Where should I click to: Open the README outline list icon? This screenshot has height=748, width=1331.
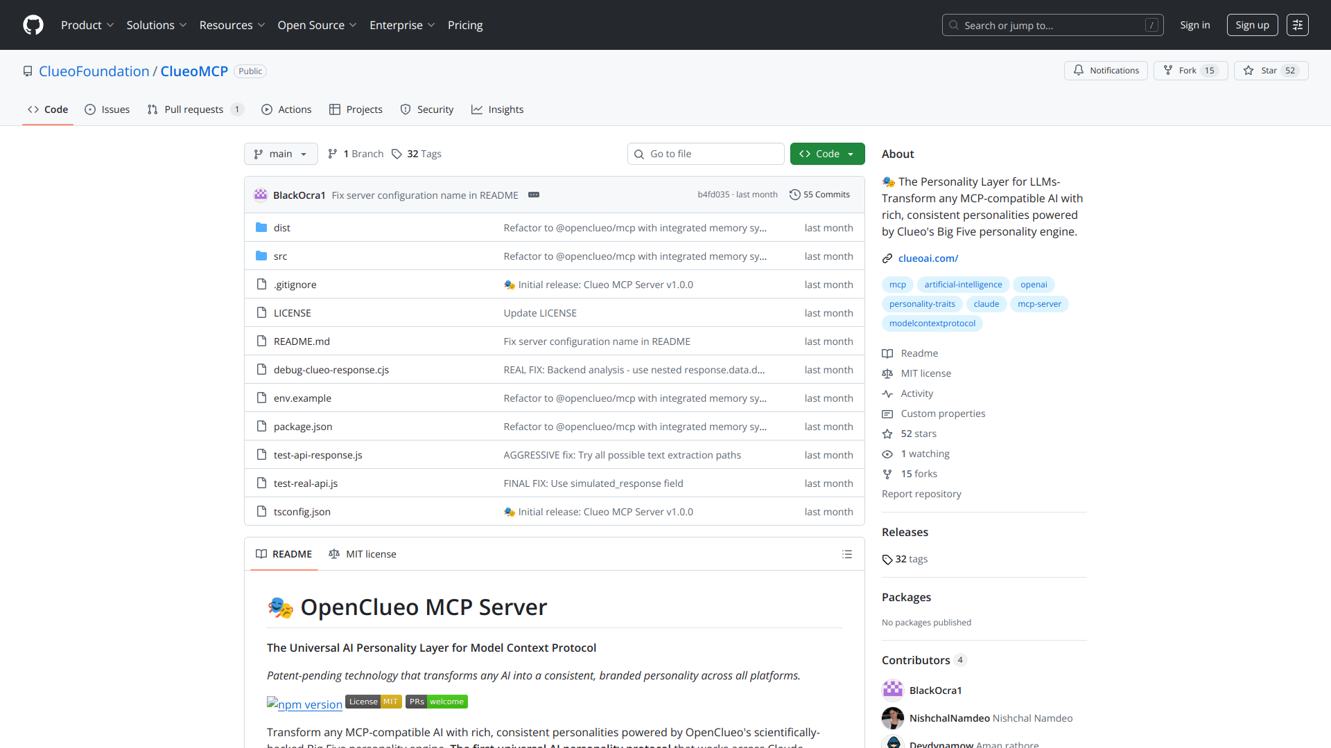point(846,554)
